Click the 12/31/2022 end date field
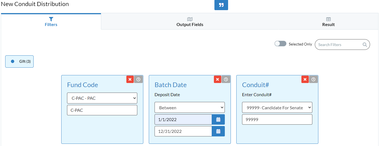The width and height of the screenshot is (384, 146). 183,131
